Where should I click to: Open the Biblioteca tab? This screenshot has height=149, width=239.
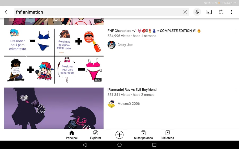point(167,135)
